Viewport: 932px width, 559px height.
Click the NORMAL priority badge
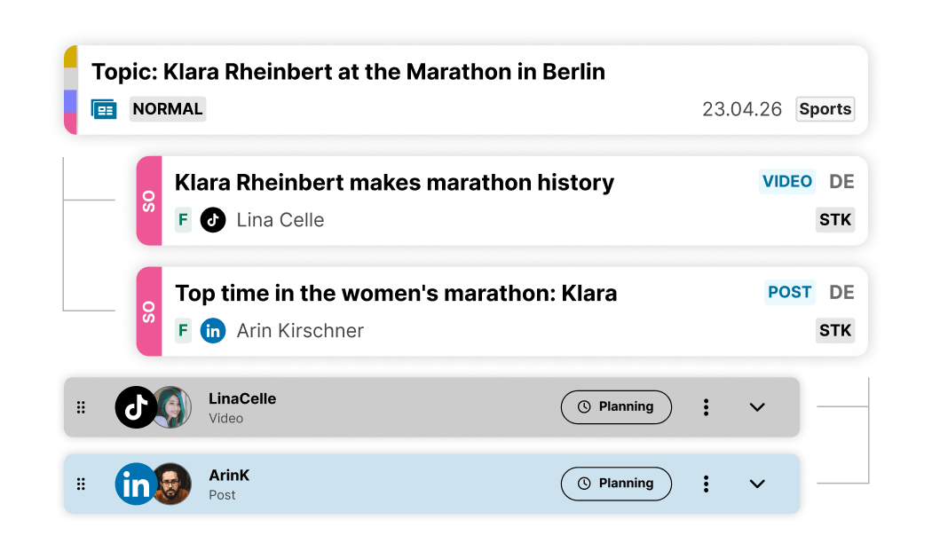click(x=168, y=109)
